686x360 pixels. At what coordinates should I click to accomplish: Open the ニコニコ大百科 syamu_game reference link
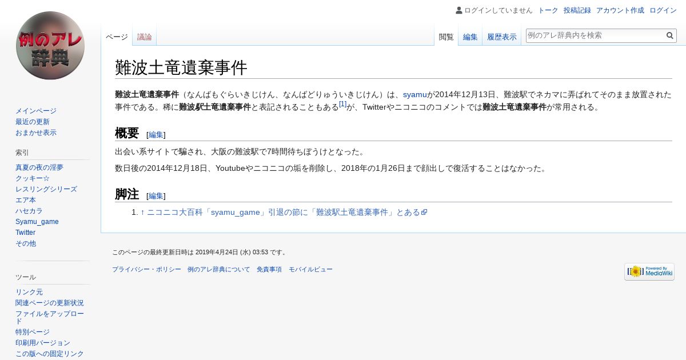[x=287, y=212]
